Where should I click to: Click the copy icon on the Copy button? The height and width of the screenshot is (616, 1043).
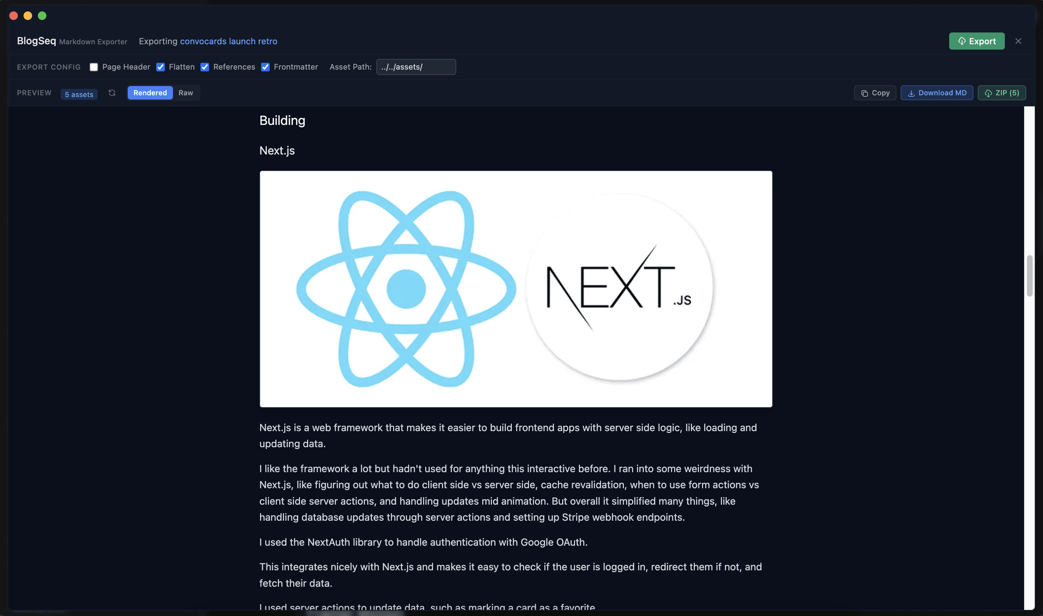(864, 92)
